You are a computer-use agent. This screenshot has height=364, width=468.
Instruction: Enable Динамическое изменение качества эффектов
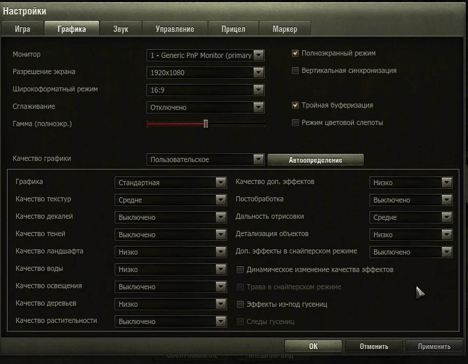(240, 270)
